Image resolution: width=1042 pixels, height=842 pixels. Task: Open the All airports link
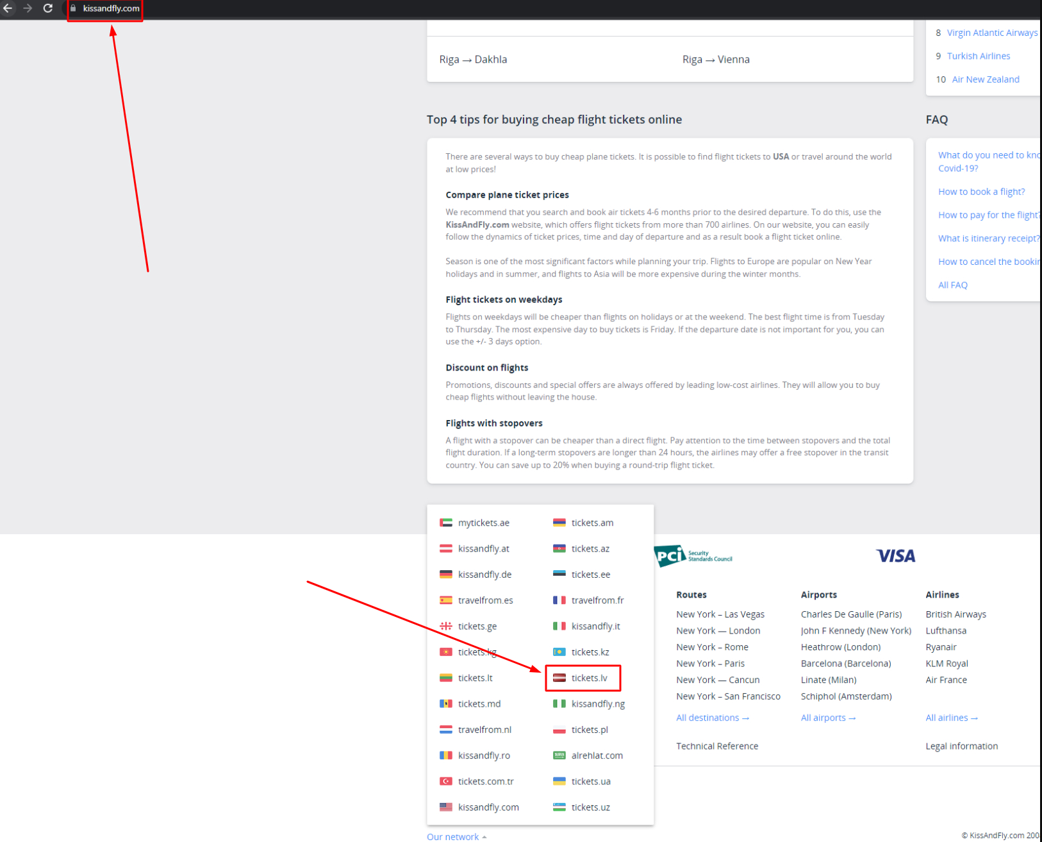pyautogui.click(x=827, y=718)
